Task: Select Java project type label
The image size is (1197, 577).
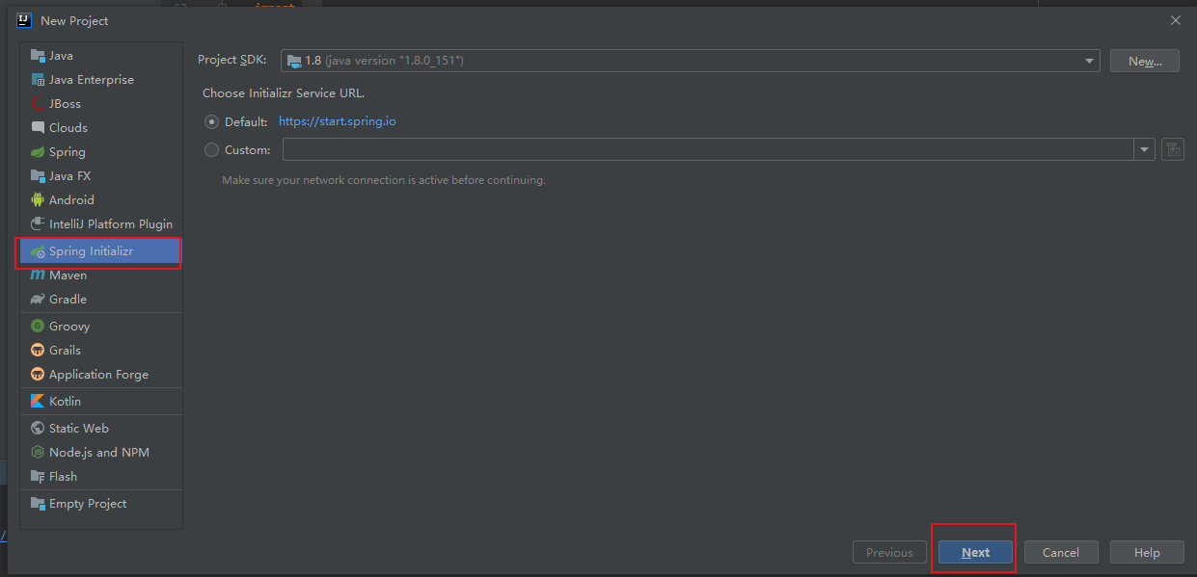Action: point(61,56)
